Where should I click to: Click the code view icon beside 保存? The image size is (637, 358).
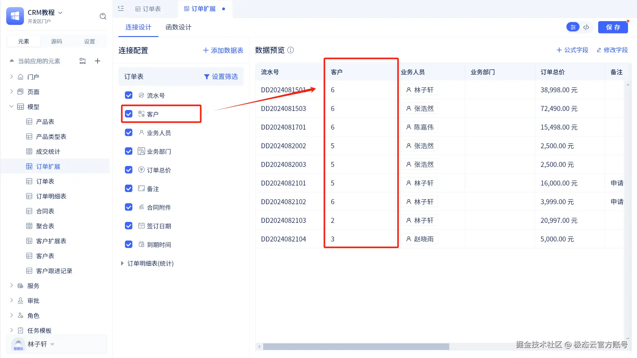(x=586, y=27)
